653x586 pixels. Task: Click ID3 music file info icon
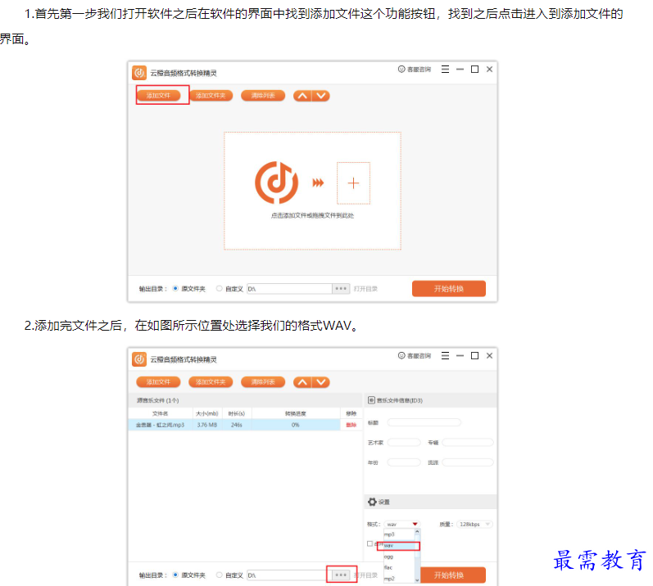point(371,400)
